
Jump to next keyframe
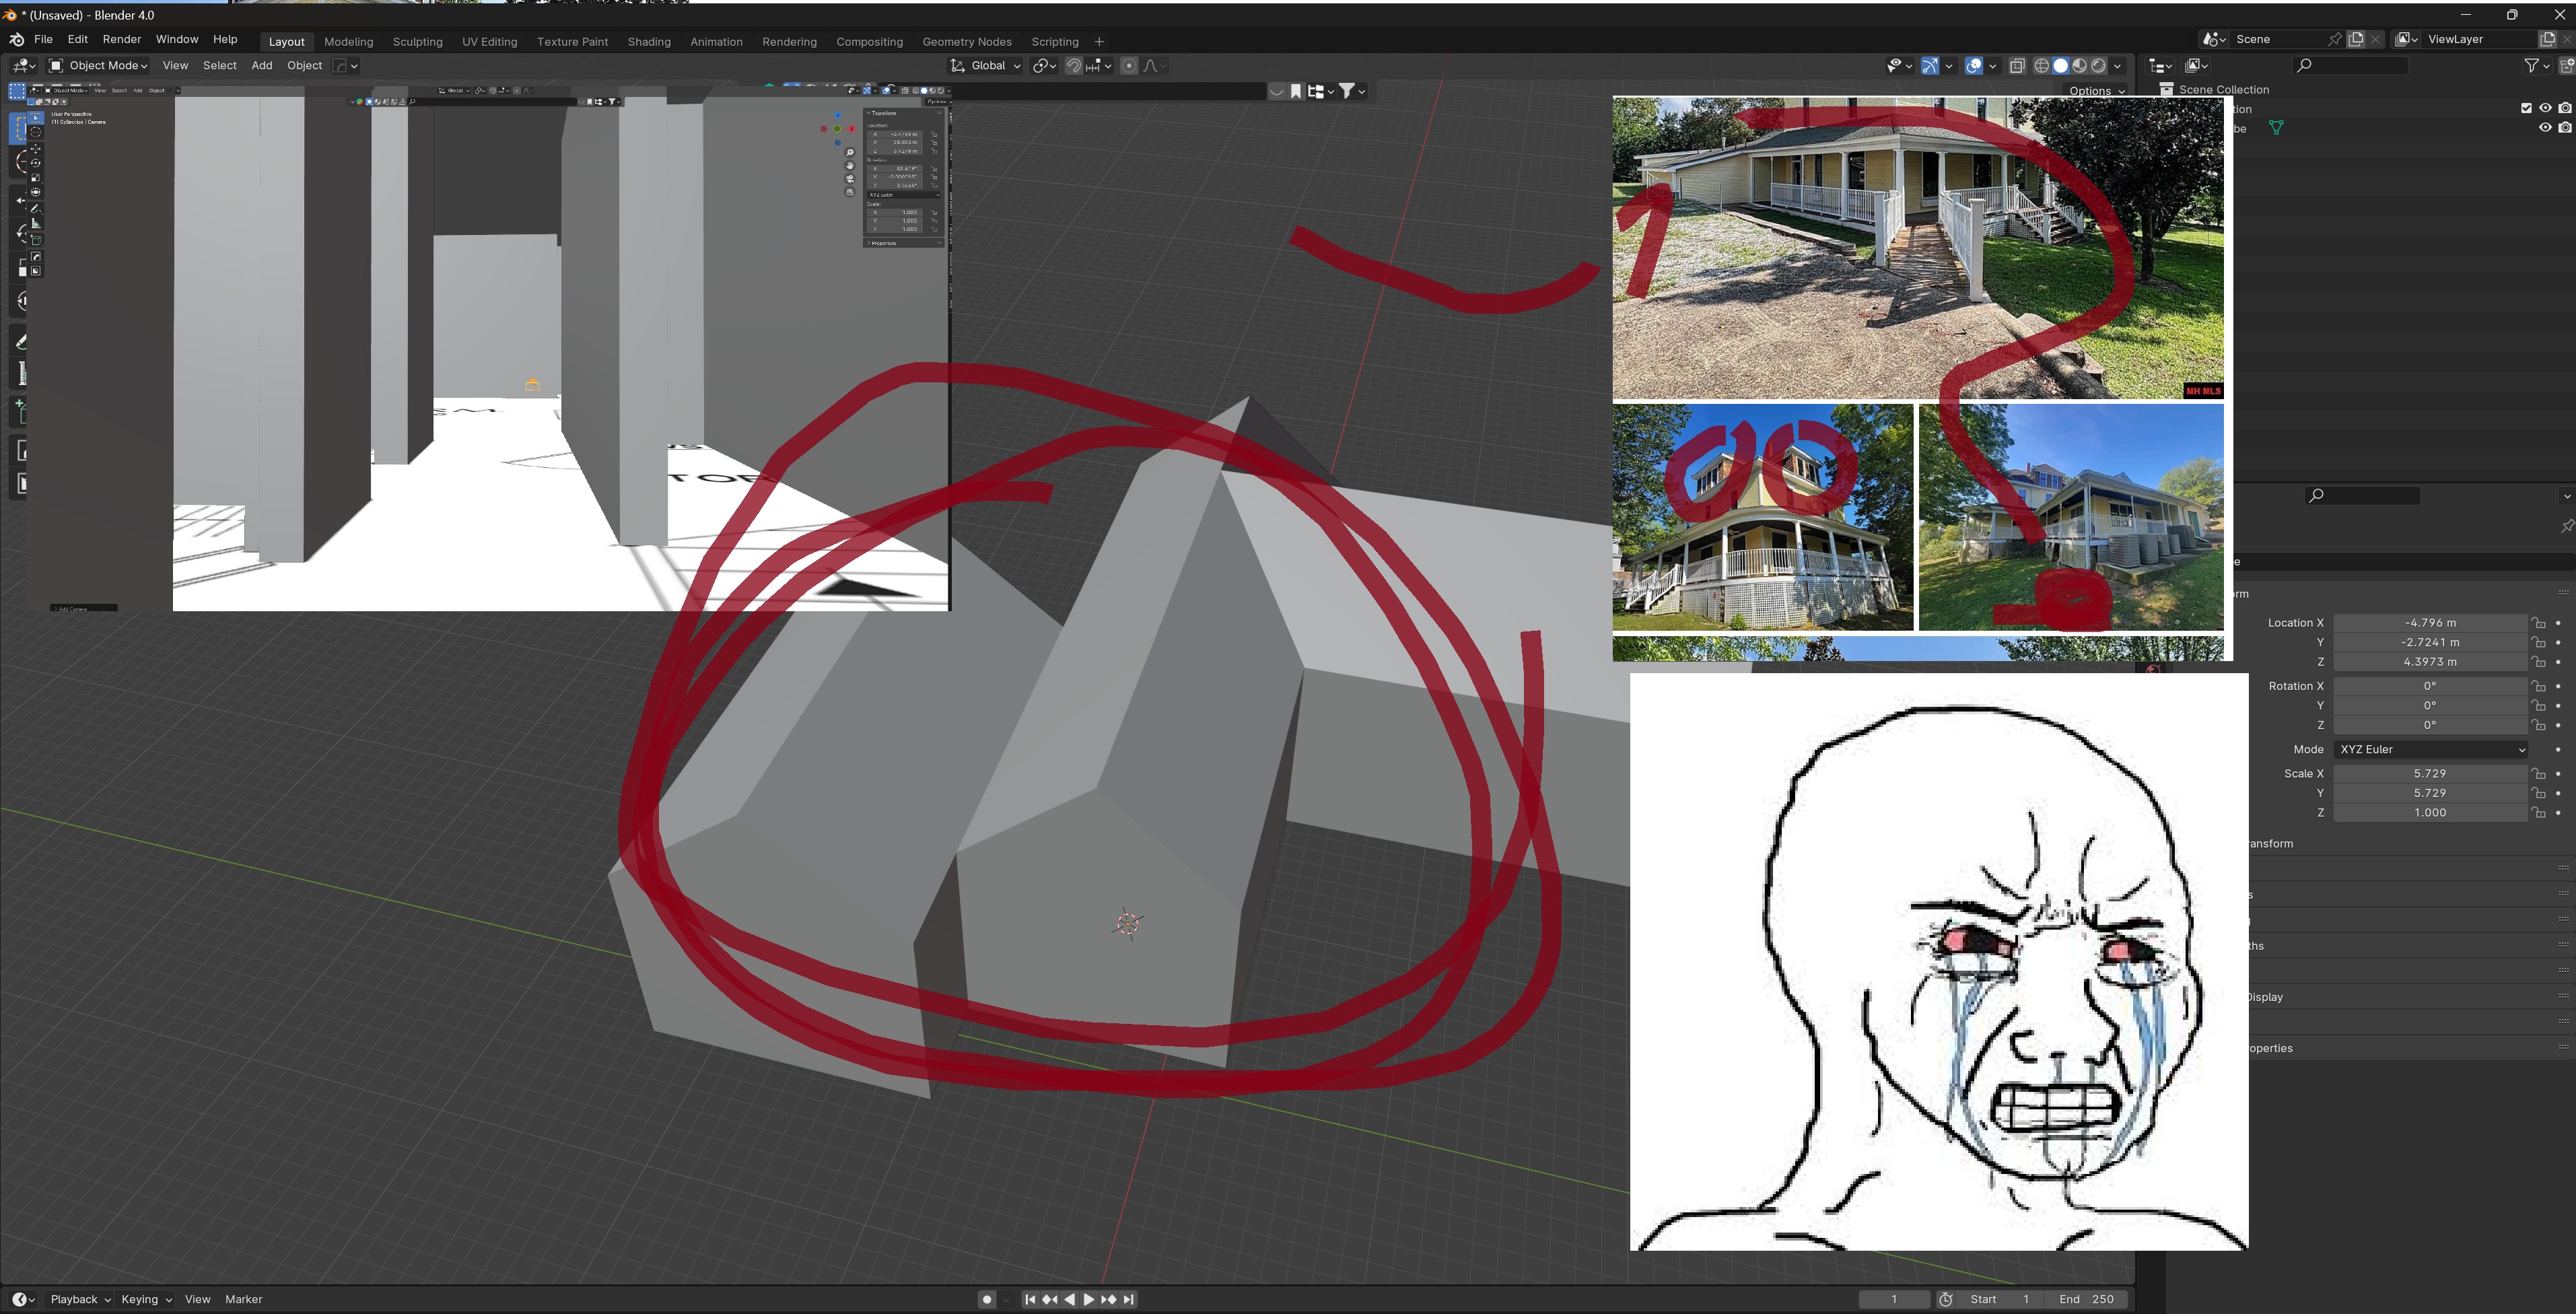[1109, 1299]
